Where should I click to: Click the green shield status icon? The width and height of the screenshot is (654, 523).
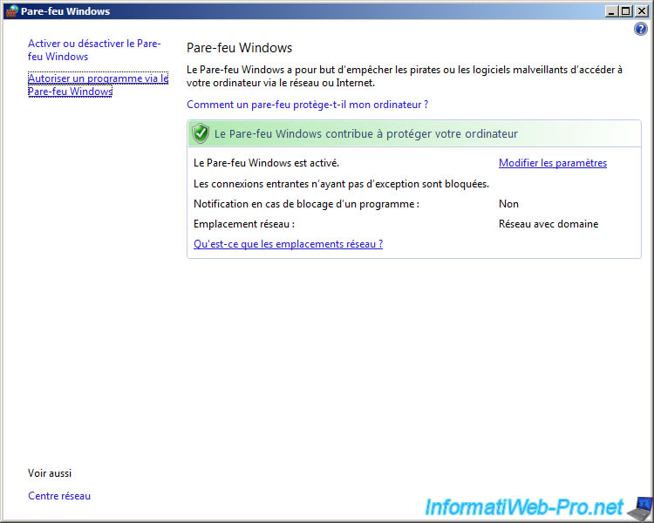[x=201, y=133]
